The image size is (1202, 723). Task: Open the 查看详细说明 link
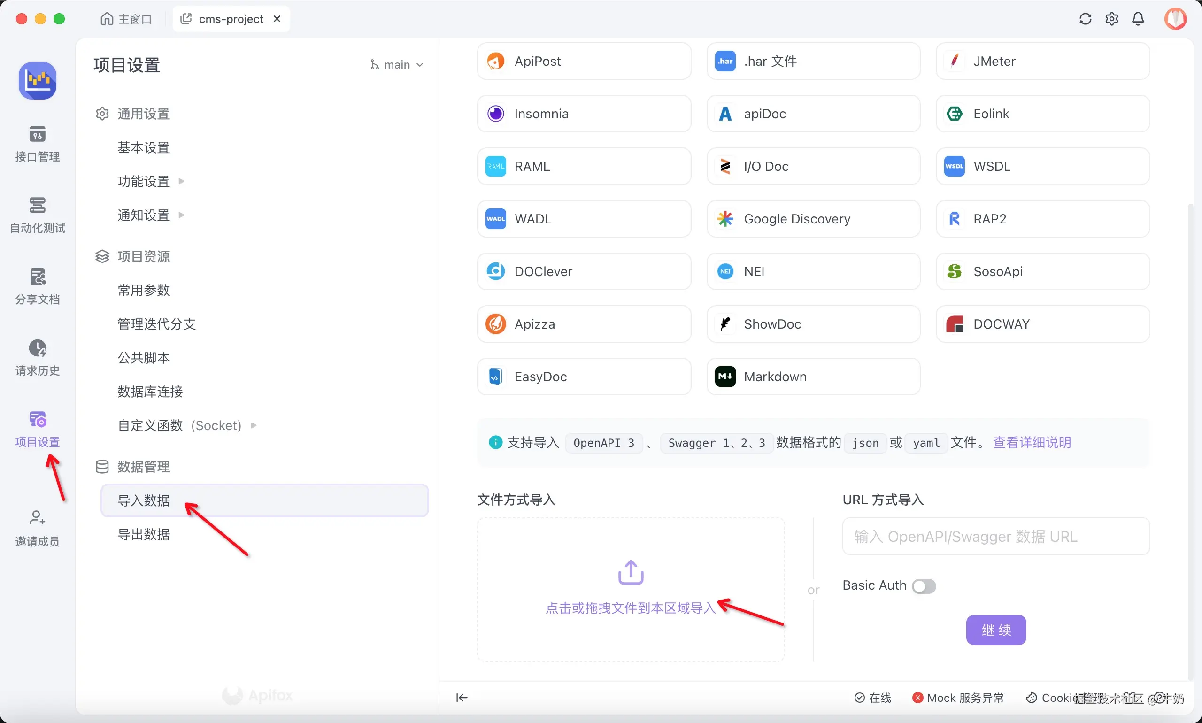1032,442
